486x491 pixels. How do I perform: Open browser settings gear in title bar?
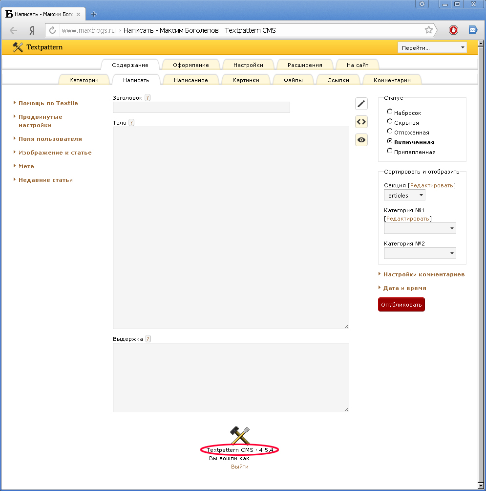[x=422, y=4]
